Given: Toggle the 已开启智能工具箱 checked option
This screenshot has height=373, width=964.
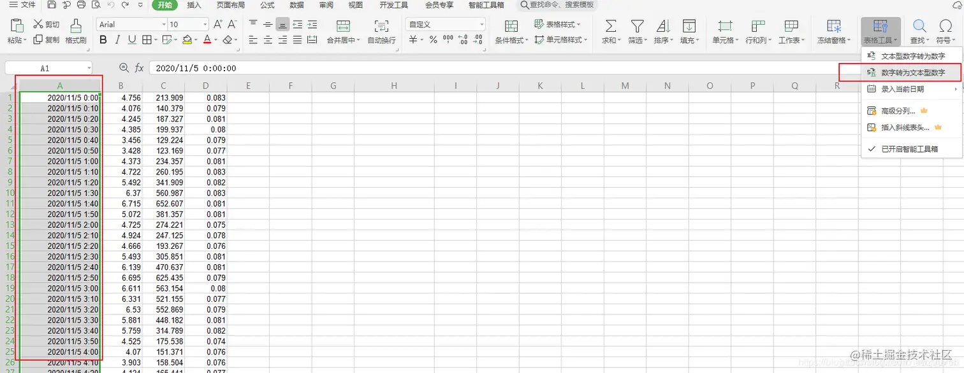Looking at the screenshot, I should pos(911,150).
